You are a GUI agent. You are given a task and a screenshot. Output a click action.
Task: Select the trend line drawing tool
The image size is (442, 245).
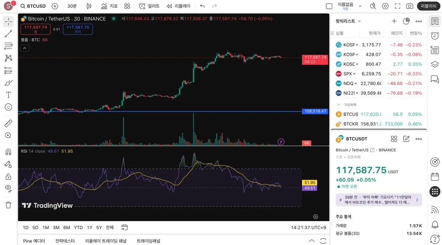[8, 34]
